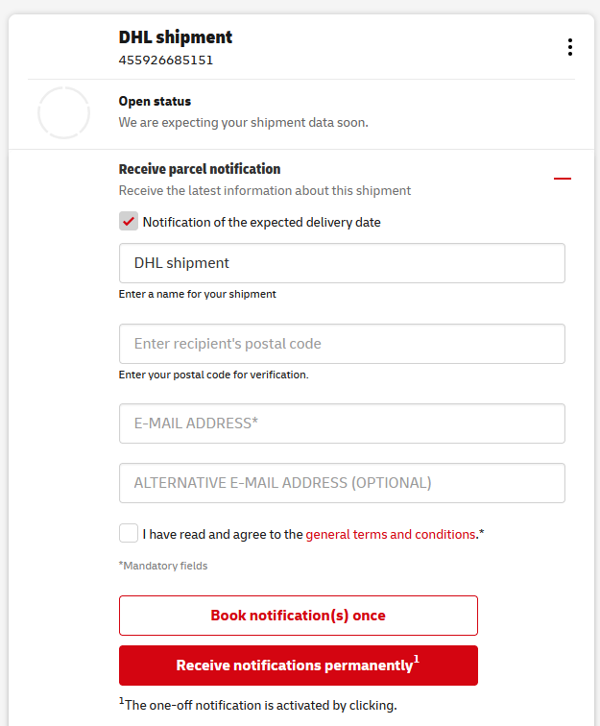Viewport: 600px width, 726px height.
Task: Open the three-dot shipment options menu
Action: click(x=570, y=47)
